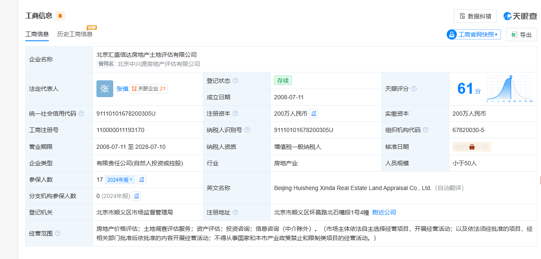Click paid-in capital value 200万人民币
The height and width of the screenshot is (259, 541).
(469, 114)
